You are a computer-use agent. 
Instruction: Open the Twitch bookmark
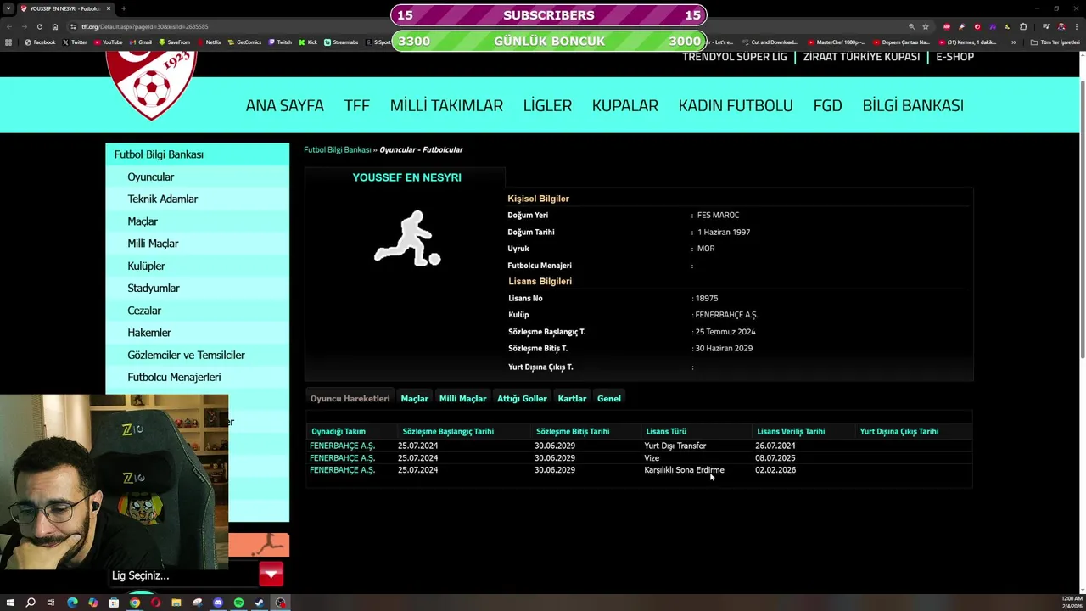tap(280, 42)
